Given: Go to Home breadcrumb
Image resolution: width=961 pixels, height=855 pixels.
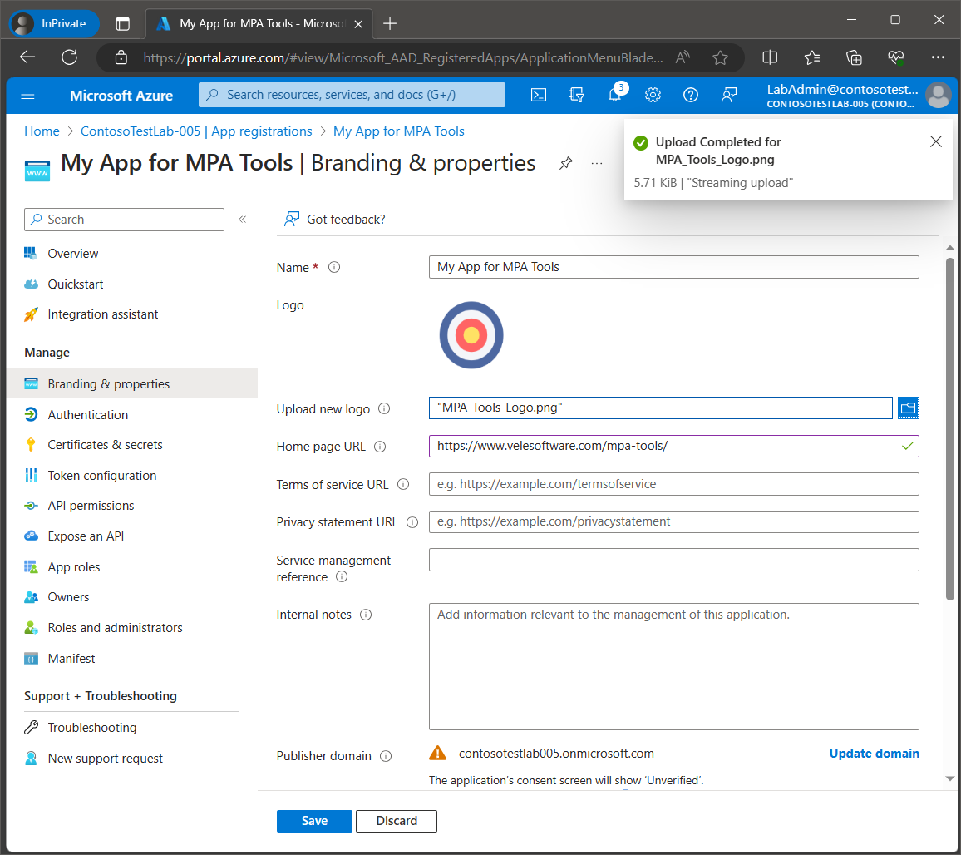Looking at the screenshot, I should click(x=42, y=131).
